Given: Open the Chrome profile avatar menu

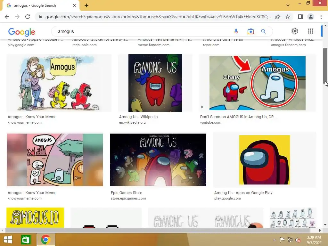Looking at the screenshot, I should [311, 17].
